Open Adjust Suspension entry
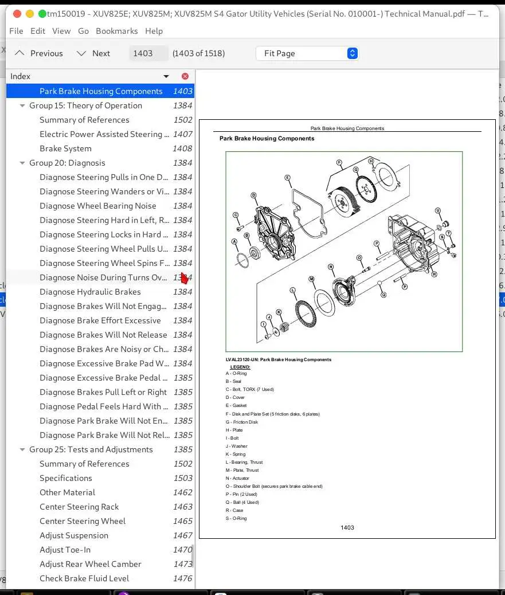The image size is (505, 595). click(x=100, y=536)
